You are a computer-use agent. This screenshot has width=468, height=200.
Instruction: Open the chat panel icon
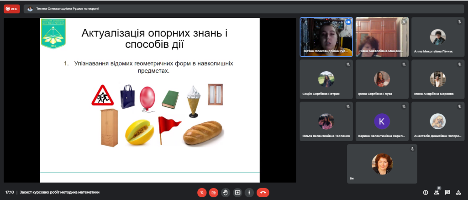pos(447,192)
